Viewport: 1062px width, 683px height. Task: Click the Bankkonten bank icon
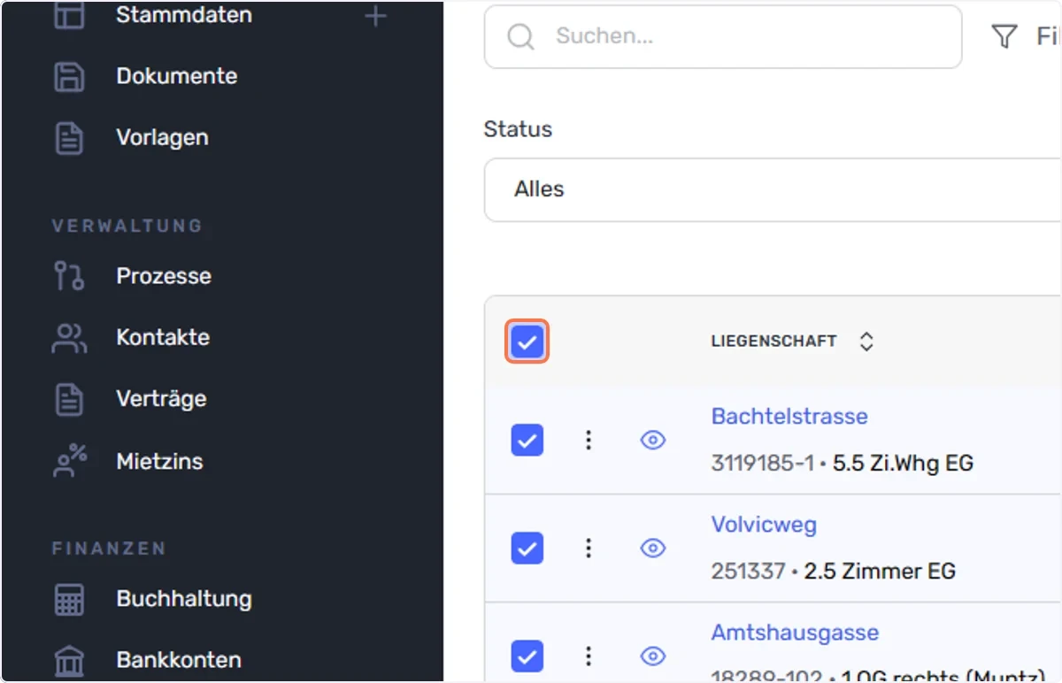69,661
